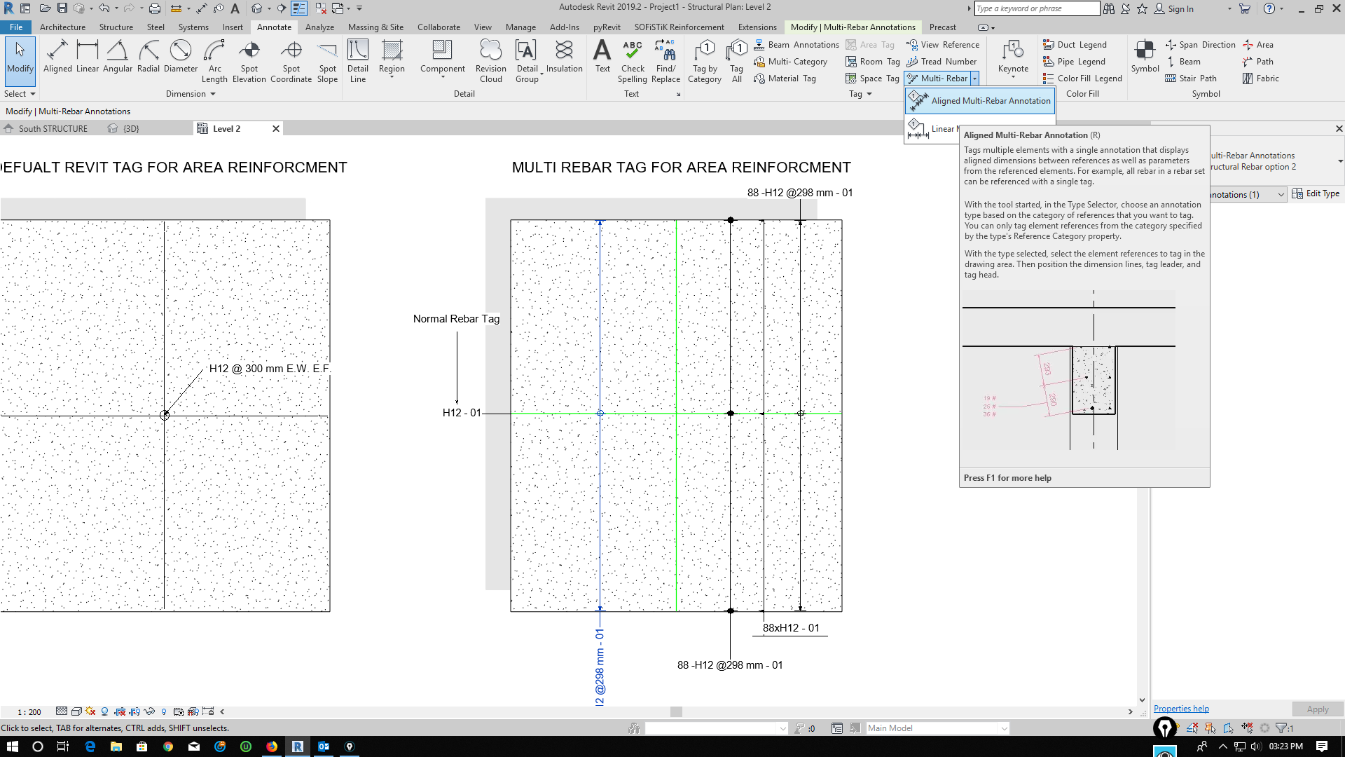Switch to the Collaborate ribbon tab

pyautogui.click(x=439, y=27)
